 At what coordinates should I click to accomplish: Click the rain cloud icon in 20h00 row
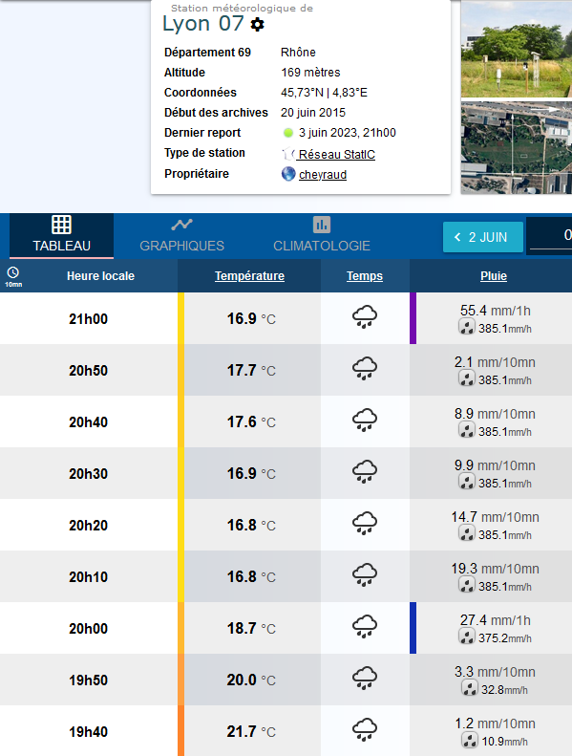365,626
